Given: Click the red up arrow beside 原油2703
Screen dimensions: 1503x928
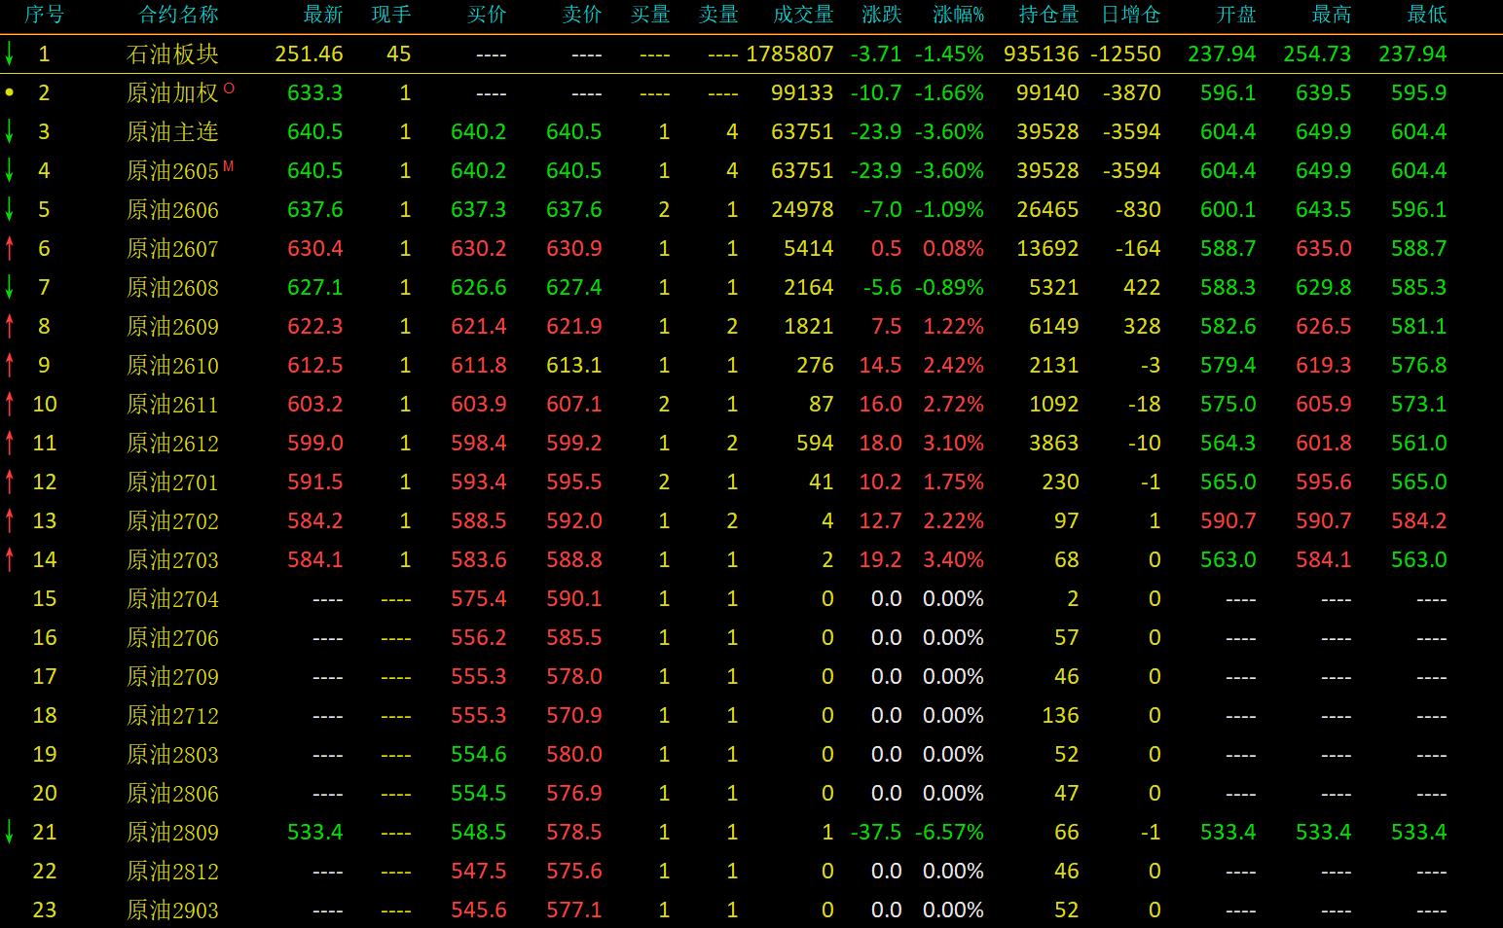Looking at the screenshot, I should coord(10,559).
